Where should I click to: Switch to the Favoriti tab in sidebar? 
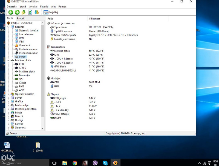21,18
